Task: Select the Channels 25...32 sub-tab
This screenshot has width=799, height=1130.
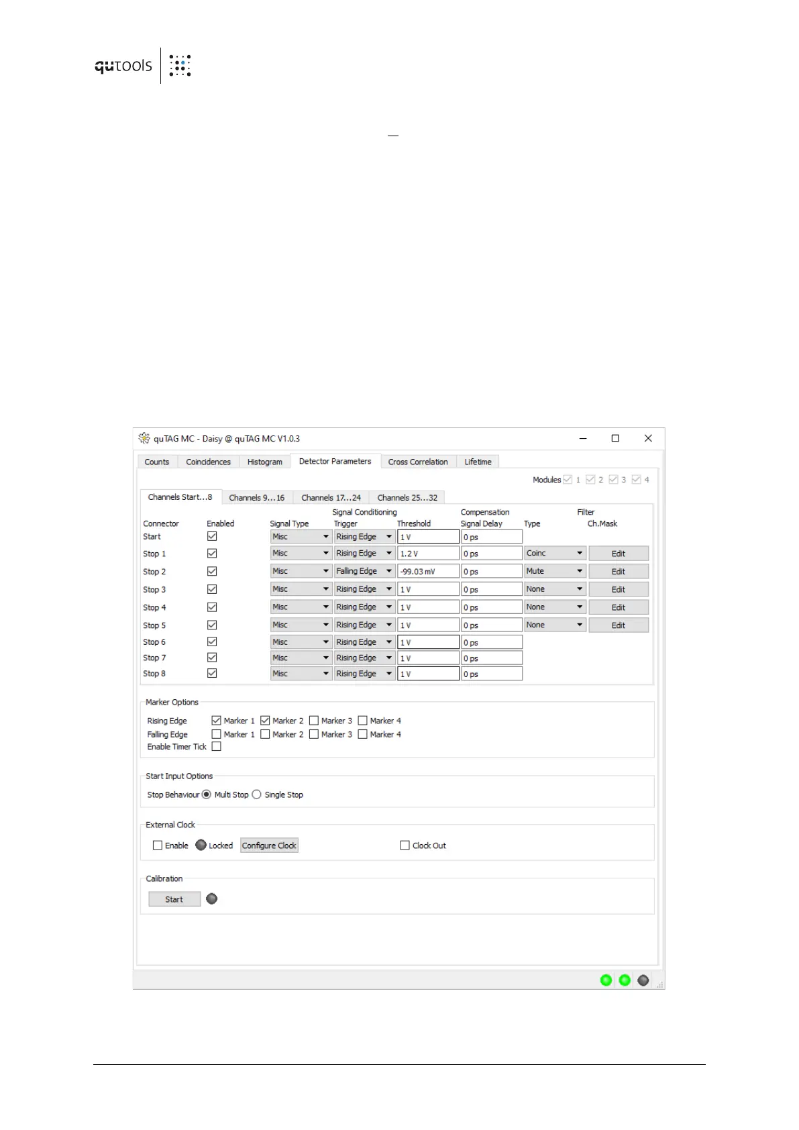Action: click(407, 498)
